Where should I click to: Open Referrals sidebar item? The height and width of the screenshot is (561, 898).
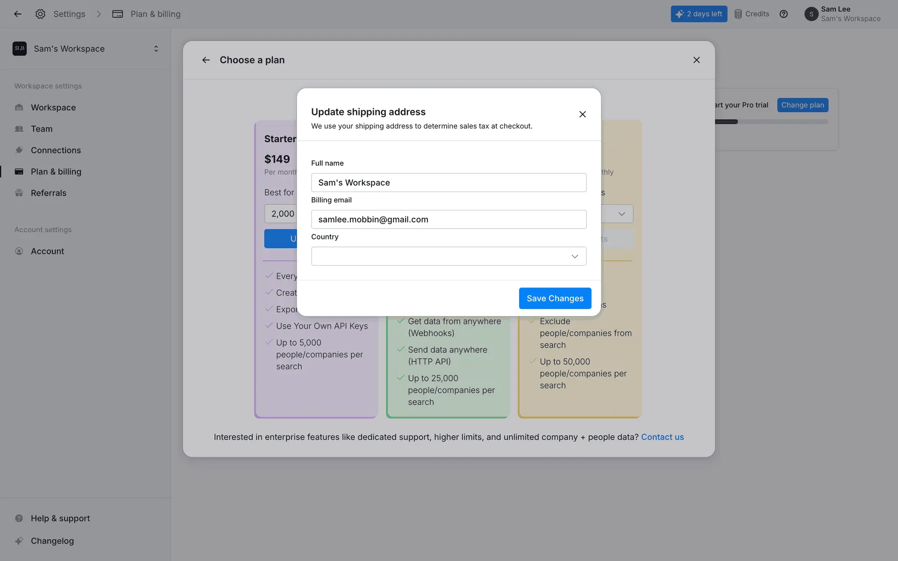49,193
